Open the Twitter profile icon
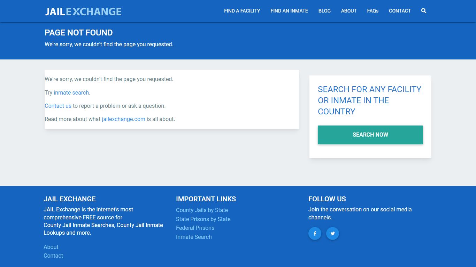This screenshot has height=267, width=476. 332,233
